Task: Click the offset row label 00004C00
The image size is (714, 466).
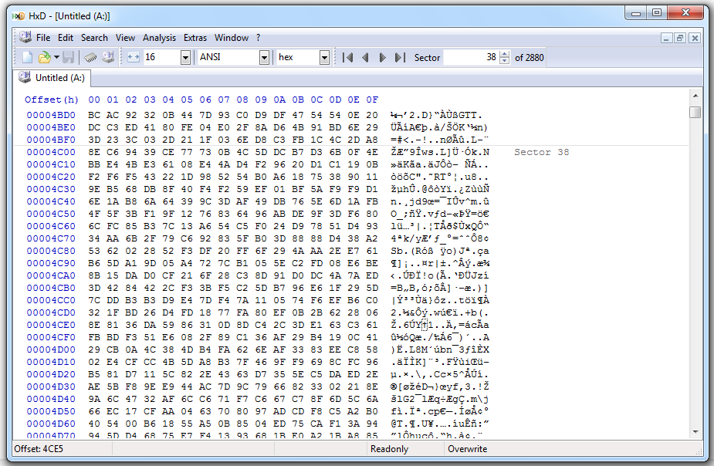Action: 51,152
